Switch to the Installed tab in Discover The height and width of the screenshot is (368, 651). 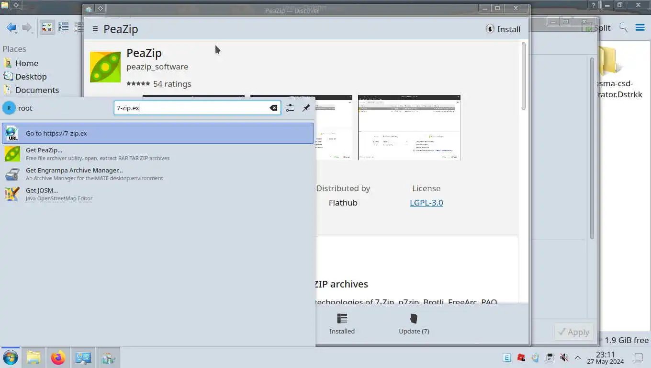[x=342, y=324]
